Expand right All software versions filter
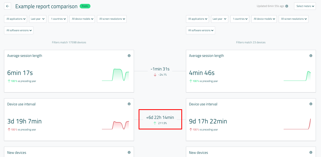This screenshot has width=321, height=157. tap(200, 30)
